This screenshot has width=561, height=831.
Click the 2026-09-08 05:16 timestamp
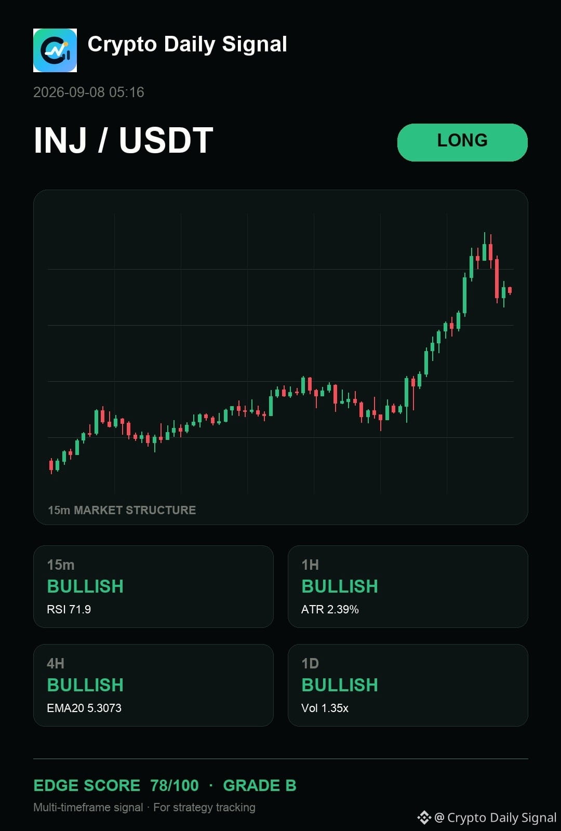tap(89, 92)
